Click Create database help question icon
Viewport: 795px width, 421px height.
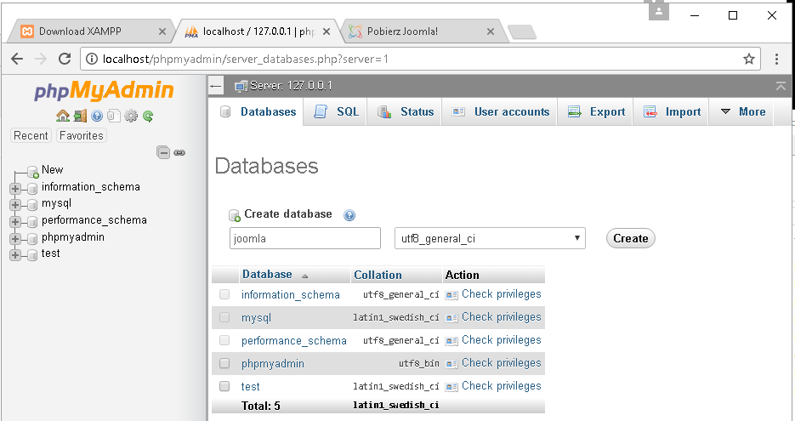(349, 215)
